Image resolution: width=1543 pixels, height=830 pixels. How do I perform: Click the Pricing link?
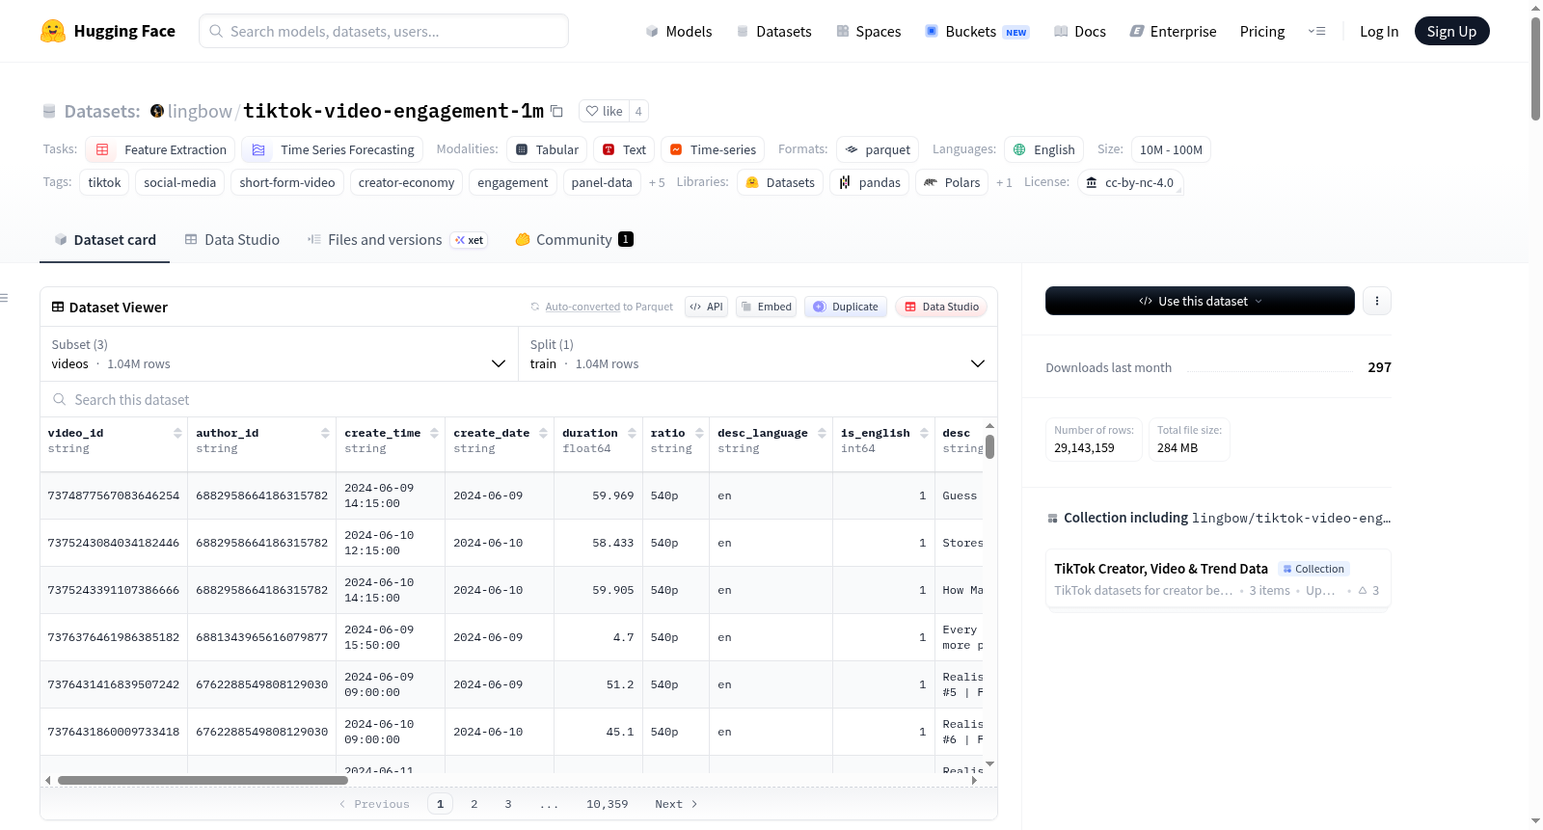point(1262,31)
